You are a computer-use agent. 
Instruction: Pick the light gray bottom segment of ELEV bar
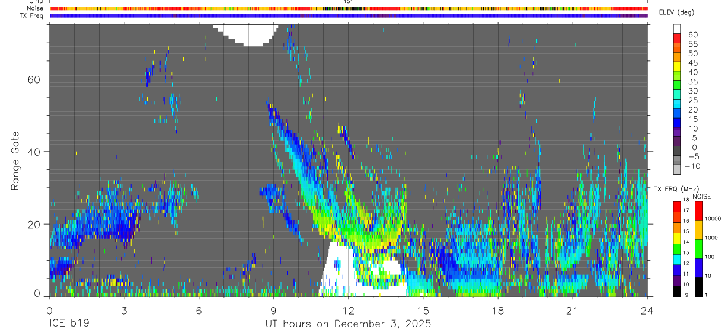pos(677,169)
